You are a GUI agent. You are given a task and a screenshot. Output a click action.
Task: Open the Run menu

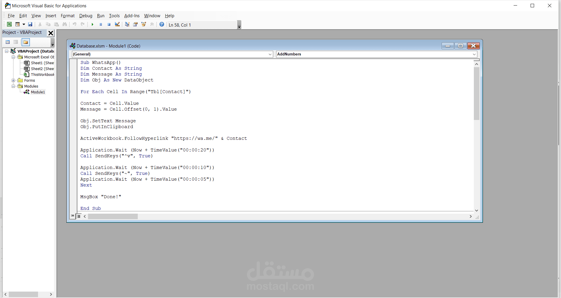coord(101,16)
